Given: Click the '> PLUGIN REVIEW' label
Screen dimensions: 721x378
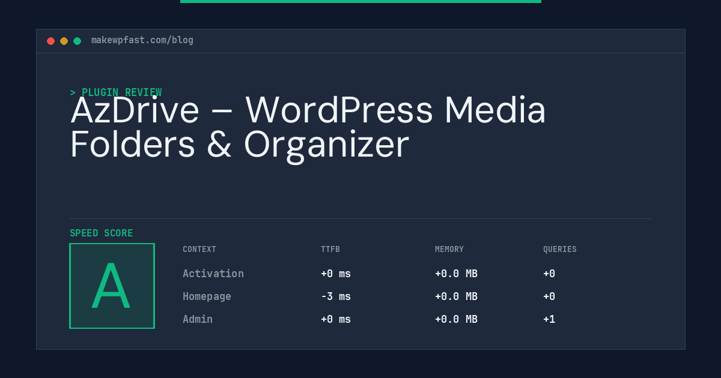Looking at the screenshot, I should [115, 92].
